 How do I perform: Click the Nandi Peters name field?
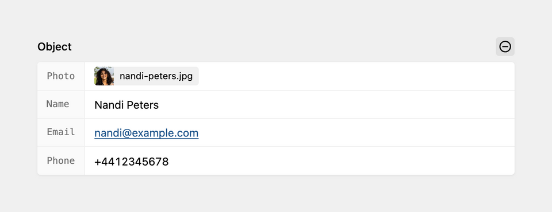click(x=300, y=105)
